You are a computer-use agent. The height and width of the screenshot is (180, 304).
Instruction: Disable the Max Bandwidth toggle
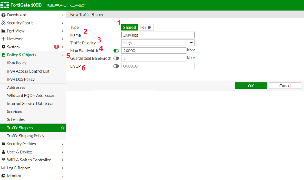116,50
